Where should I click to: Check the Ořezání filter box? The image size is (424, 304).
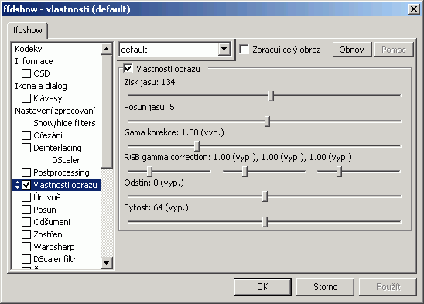[26, 135]
